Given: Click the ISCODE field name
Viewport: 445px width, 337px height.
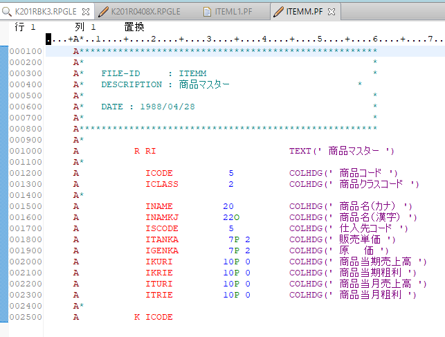Looking at the screenshot, I should (162, 228).
